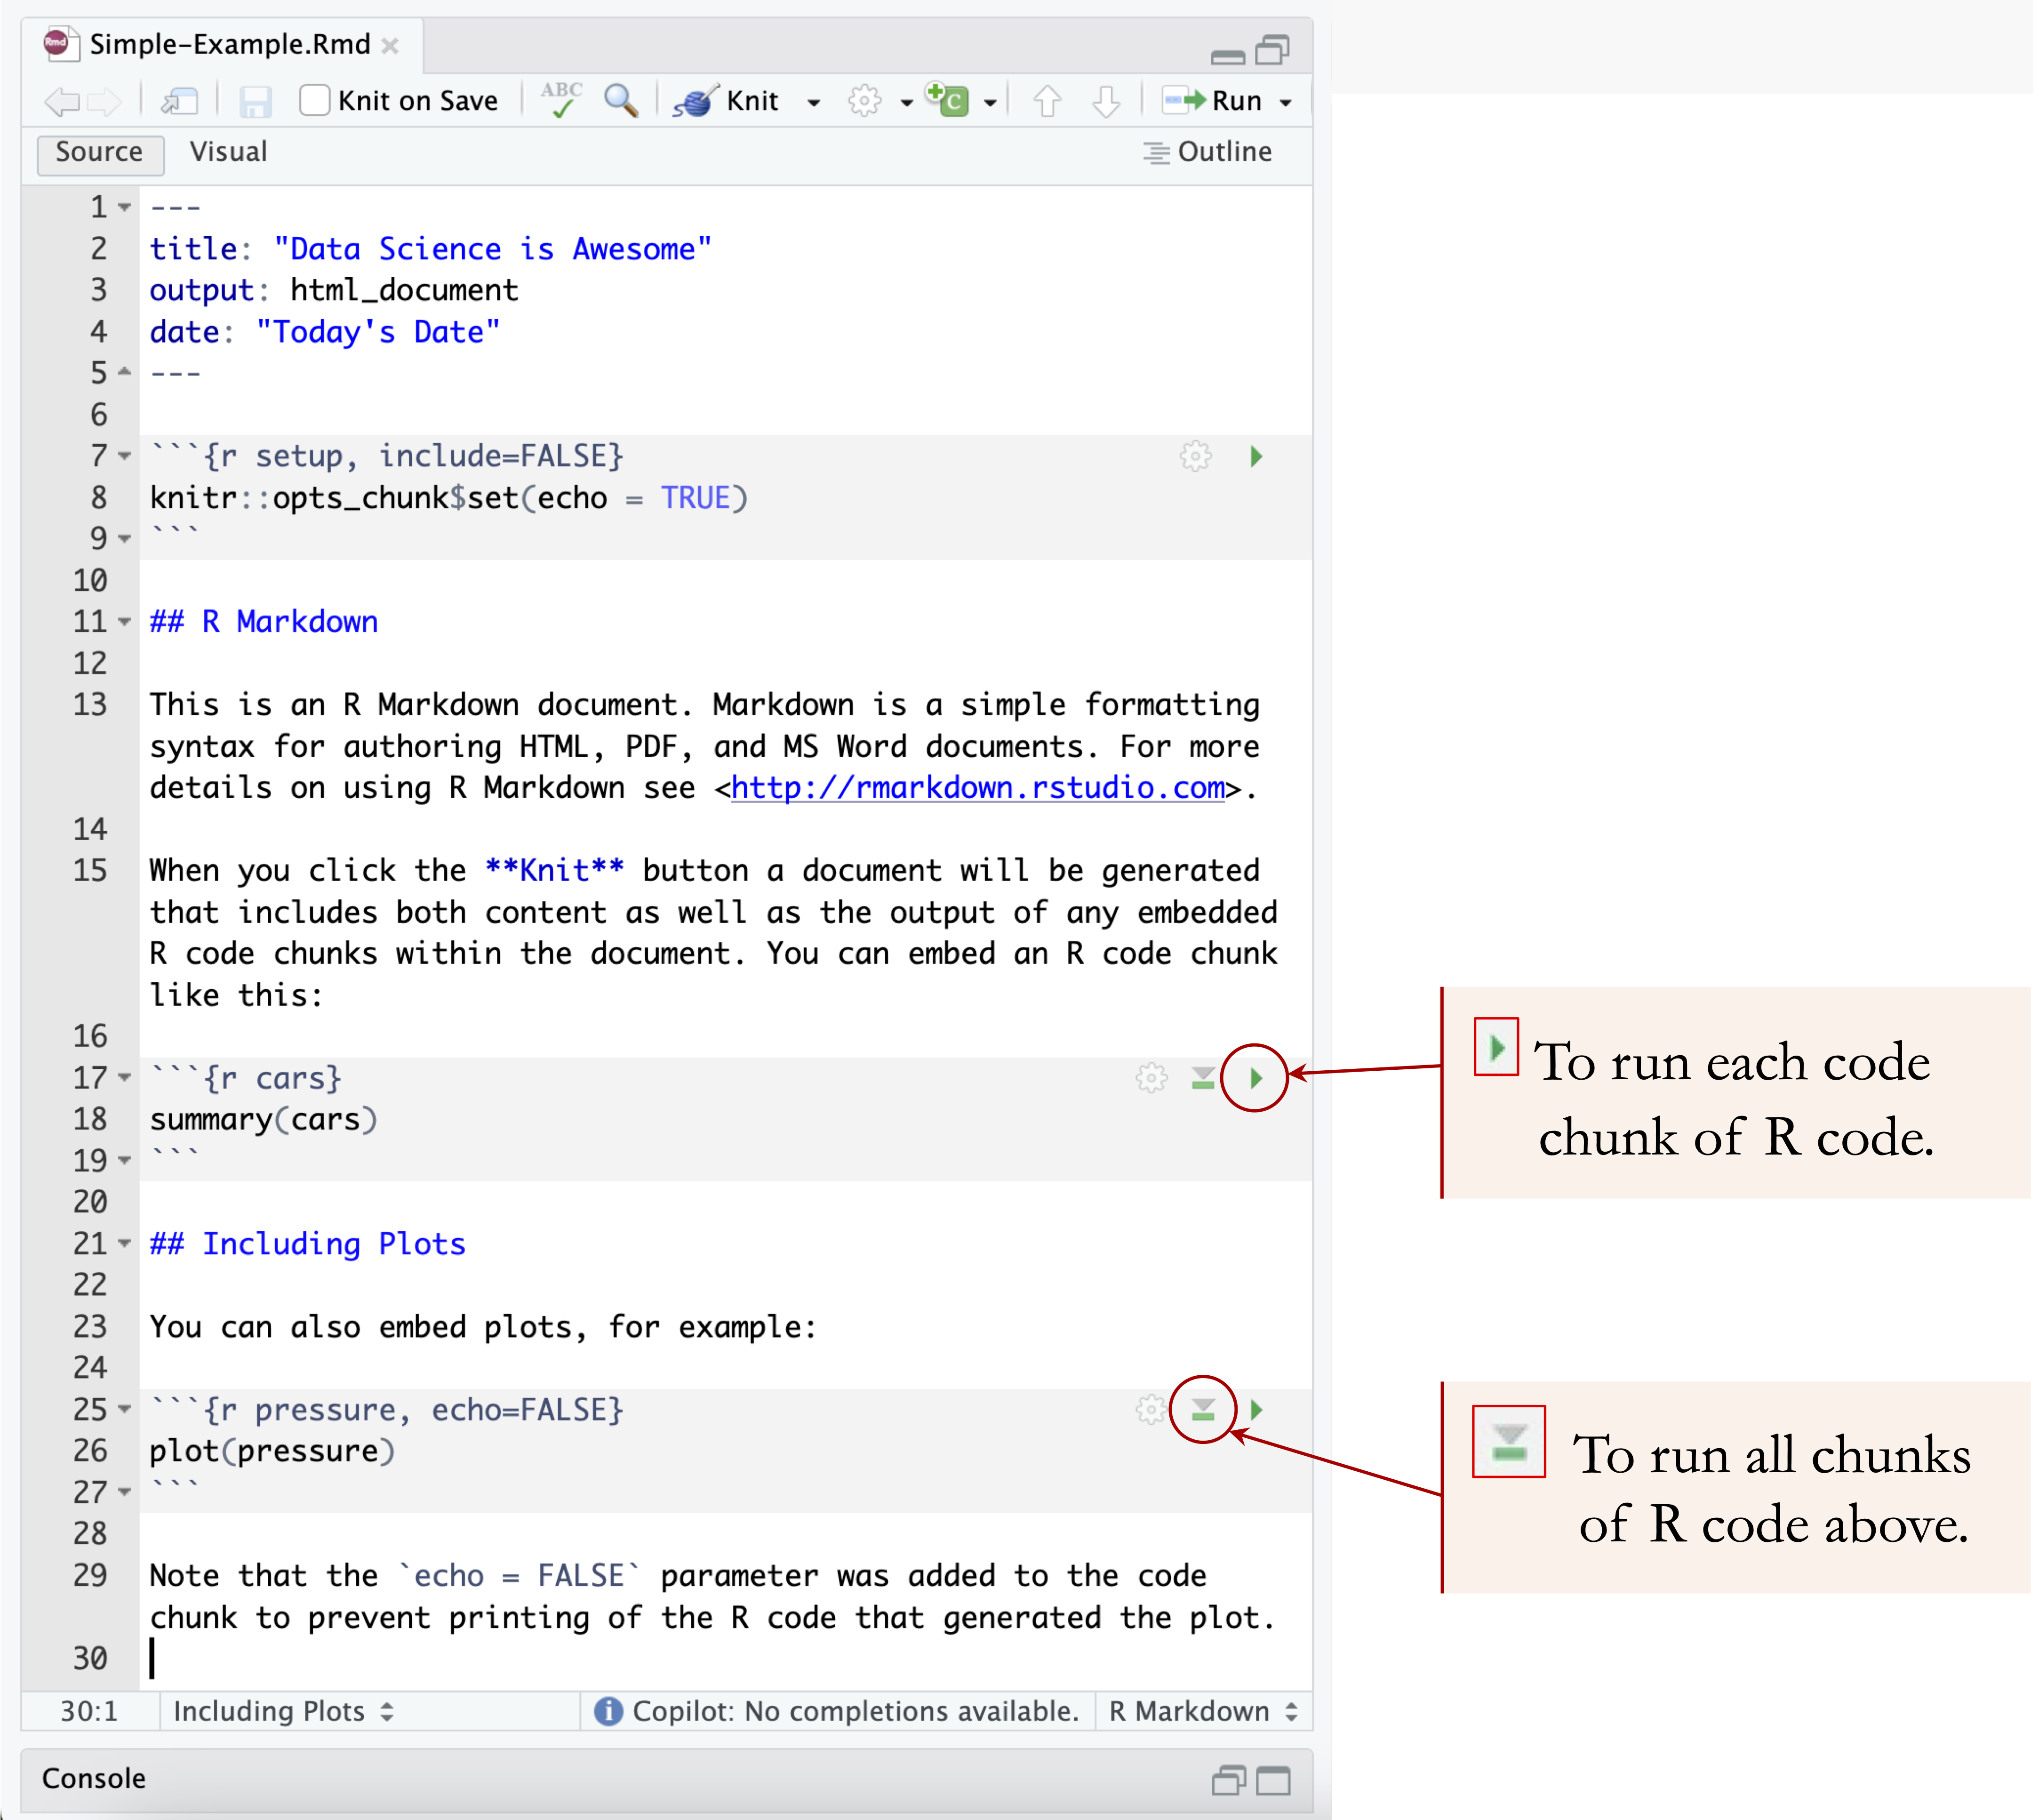Collapse the Including Plots section on line 21
2039x1820 pixels.
(125, 1245)
